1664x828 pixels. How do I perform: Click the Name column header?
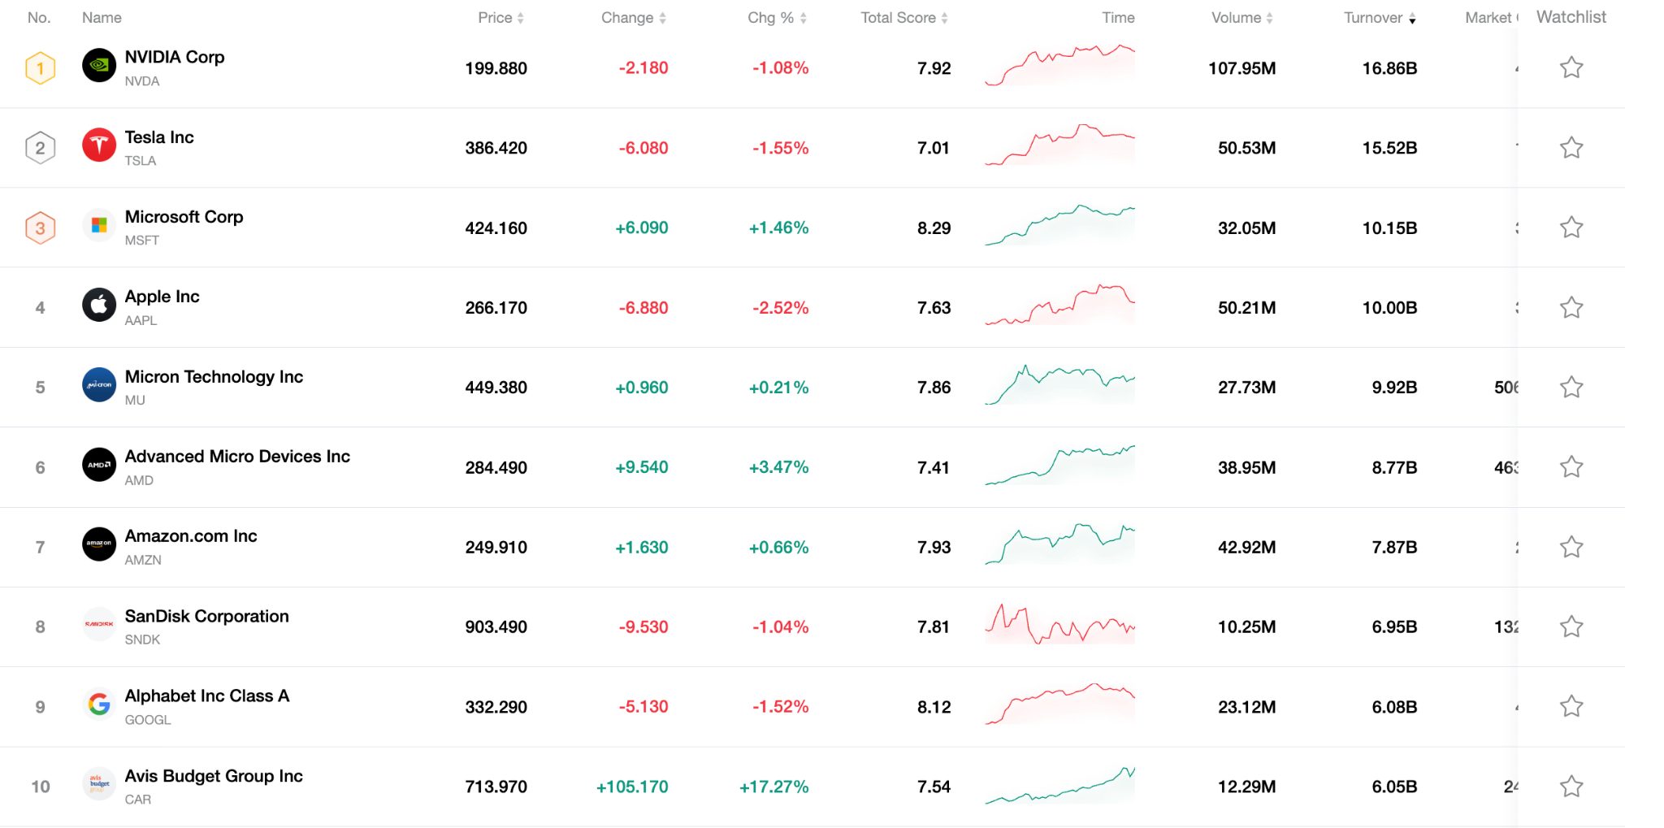[x=101, y=17]
